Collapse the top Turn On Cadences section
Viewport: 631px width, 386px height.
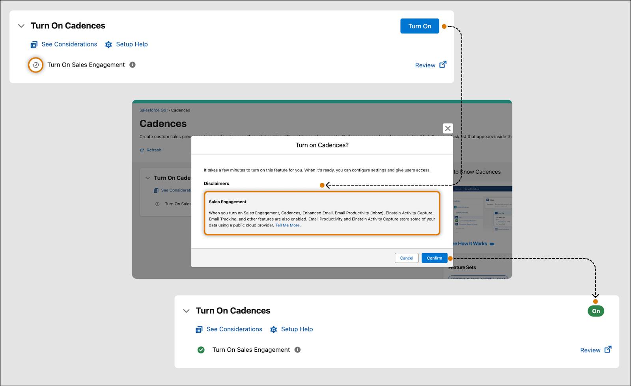pyautogui.click(x=21, y=26)
